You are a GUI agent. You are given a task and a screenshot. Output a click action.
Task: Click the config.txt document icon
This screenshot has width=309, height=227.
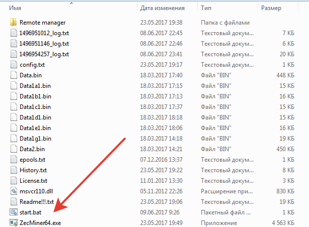coord(14,65)
